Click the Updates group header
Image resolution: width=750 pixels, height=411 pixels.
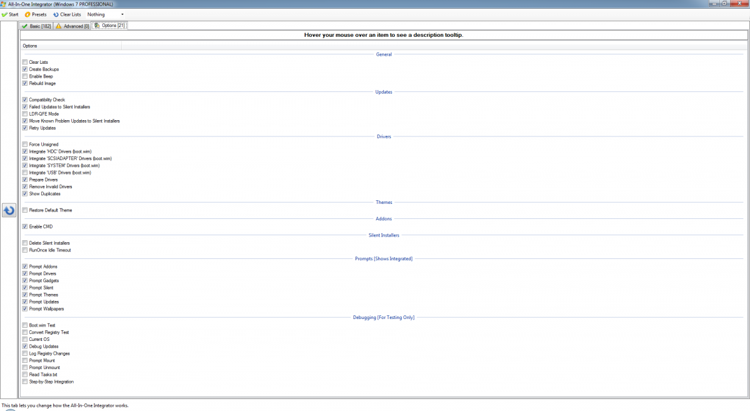click(x=384, y=92)
